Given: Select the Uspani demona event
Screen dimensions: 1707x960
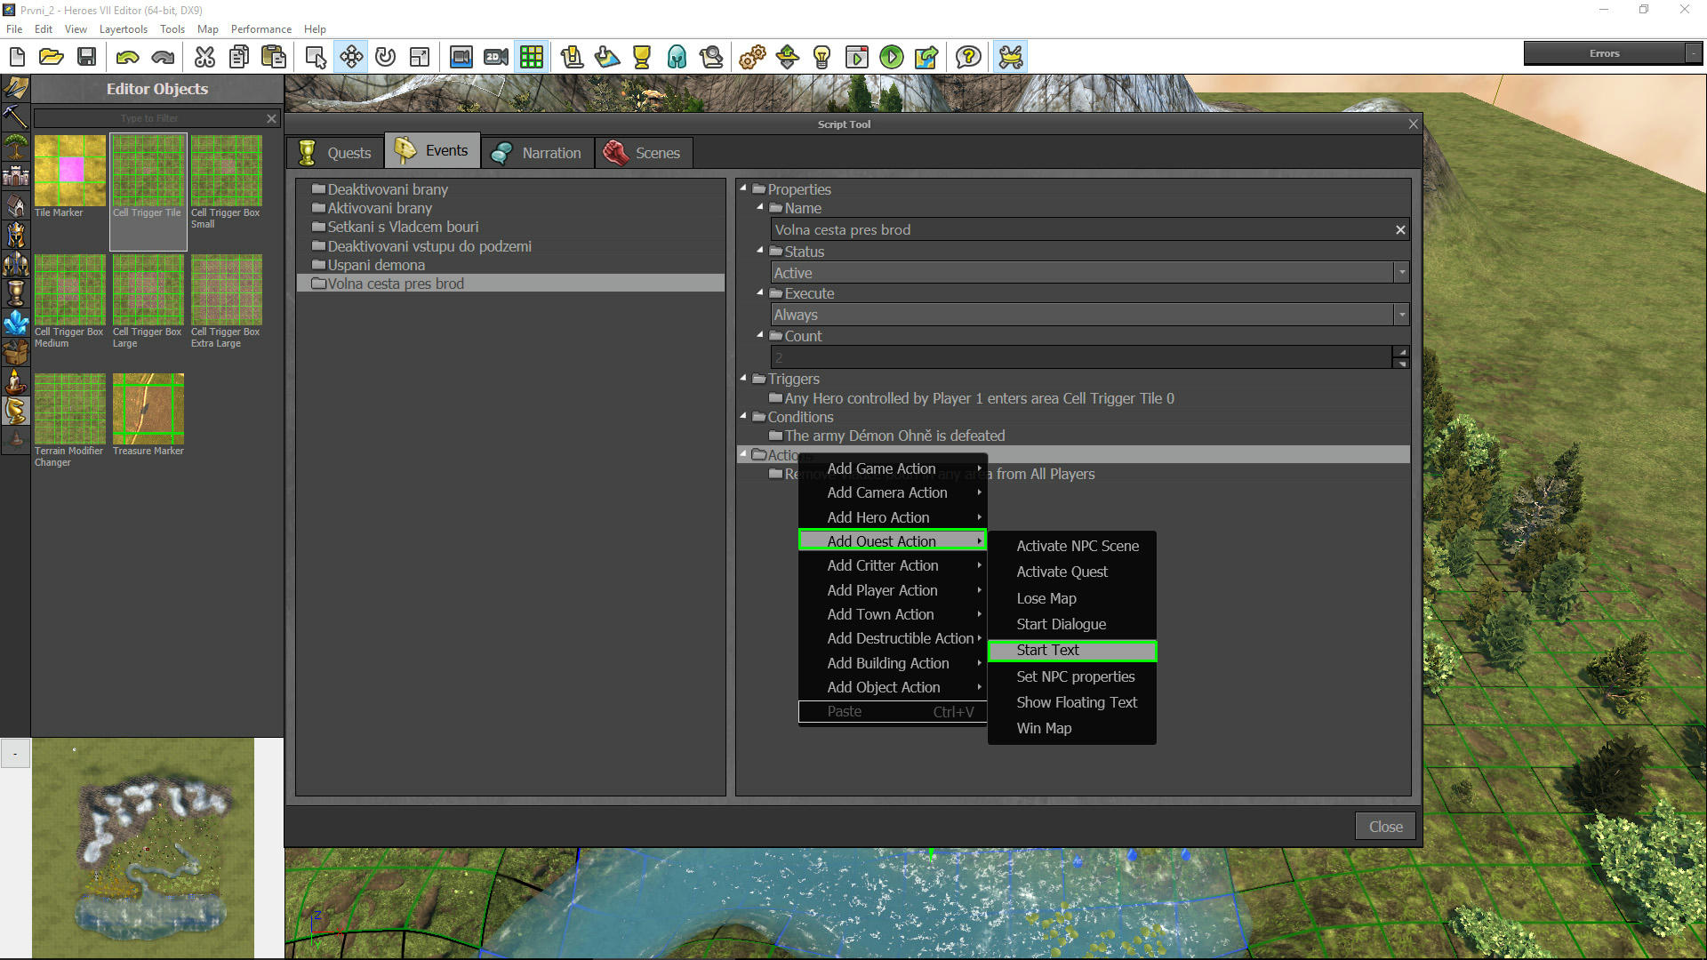Looking at the screenshot, I should click(510, 265).
